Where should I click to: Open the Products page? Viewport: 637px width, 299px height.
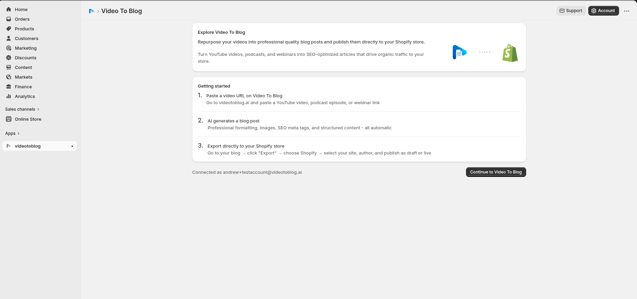tap(40, 29)
